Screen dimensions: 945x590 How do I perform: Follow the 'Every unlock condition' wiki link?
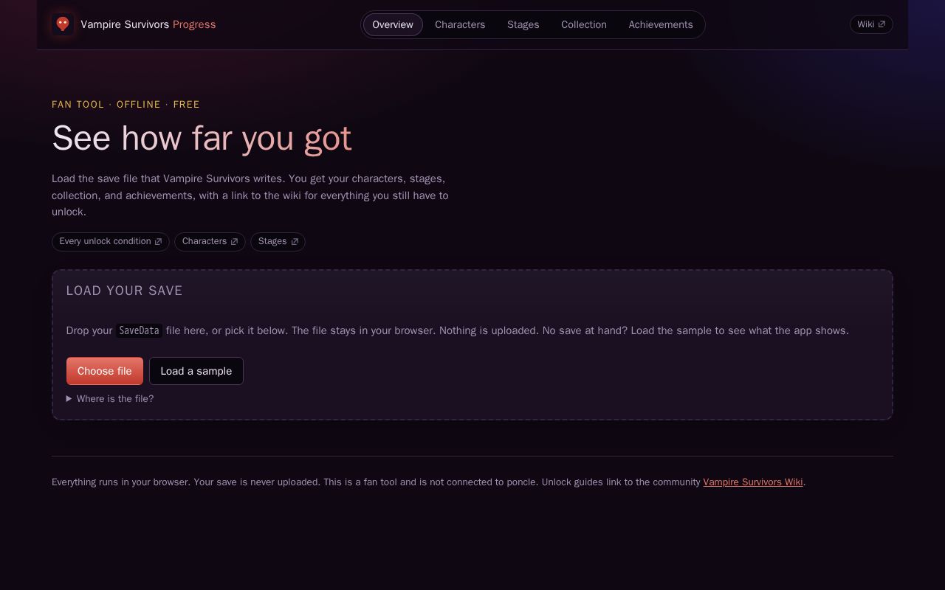pyautogui.click(x=111, y=242)
